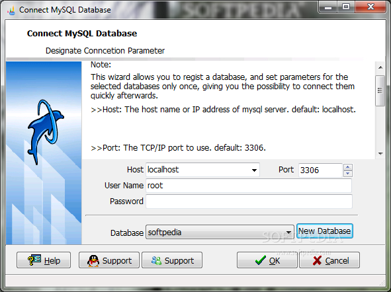Confirm with the OK button
391x292 pixels.
267,260
